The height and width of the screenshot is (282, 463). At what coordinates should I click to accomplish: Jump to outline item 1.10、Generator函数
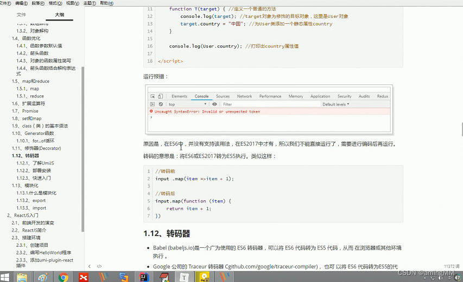point(33,133)
